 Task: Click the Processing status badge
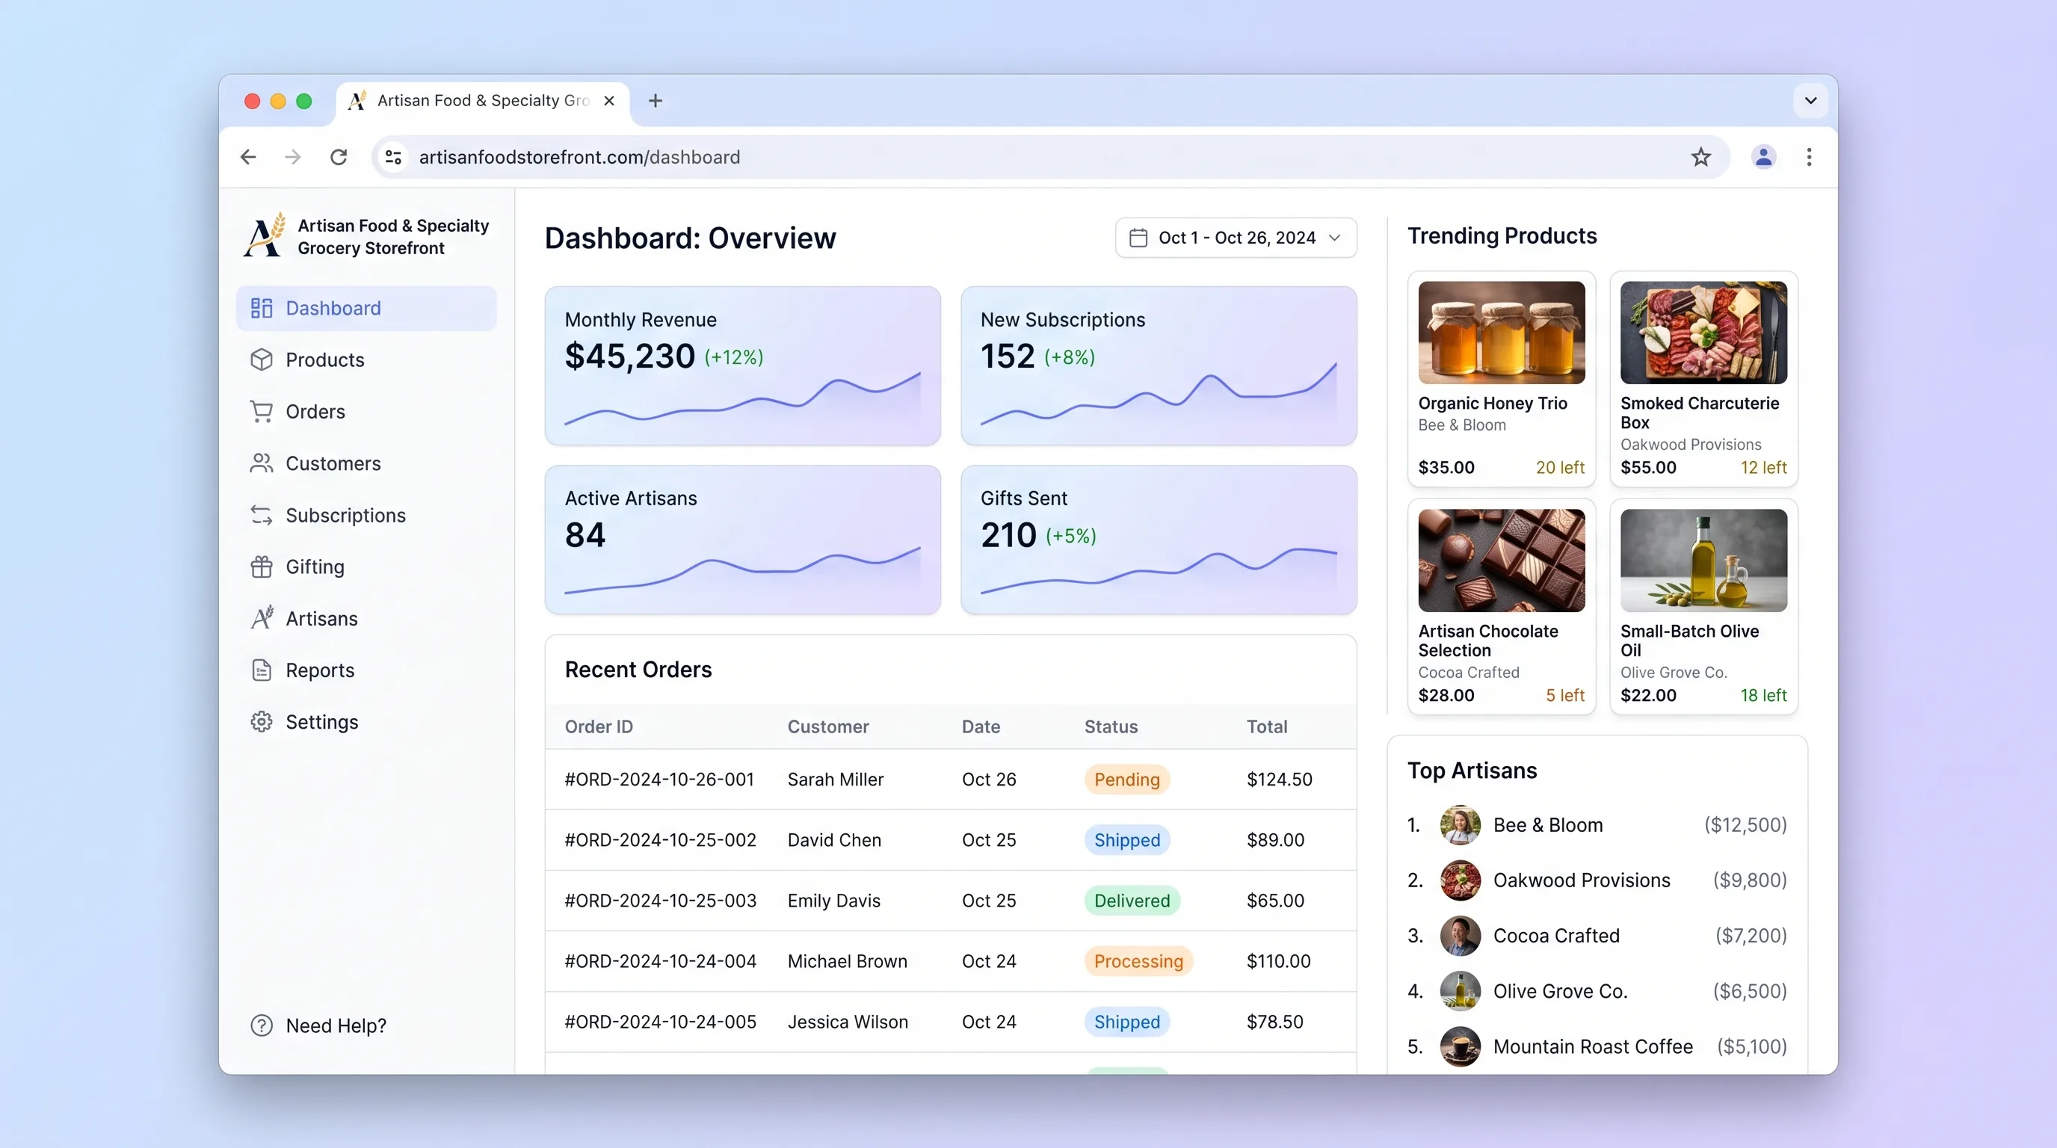coord(1138,961)
